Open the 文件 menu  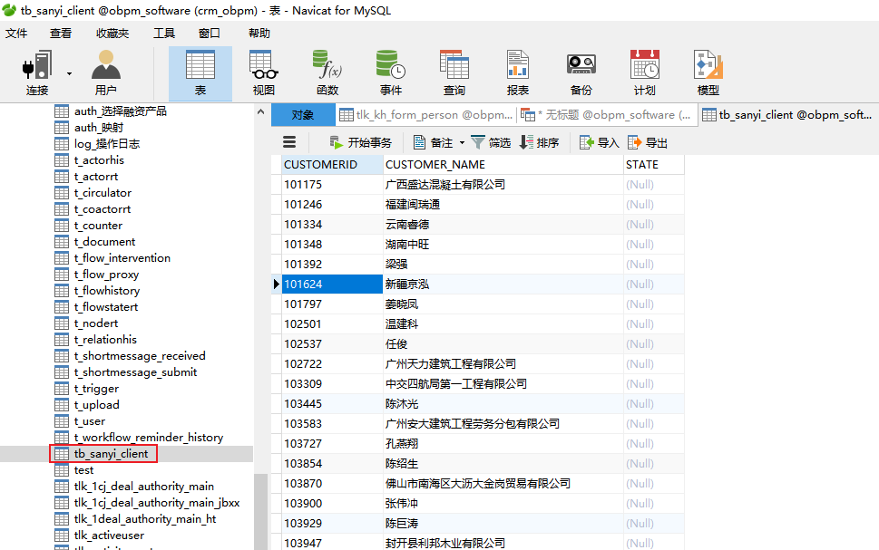click(16, 33)
